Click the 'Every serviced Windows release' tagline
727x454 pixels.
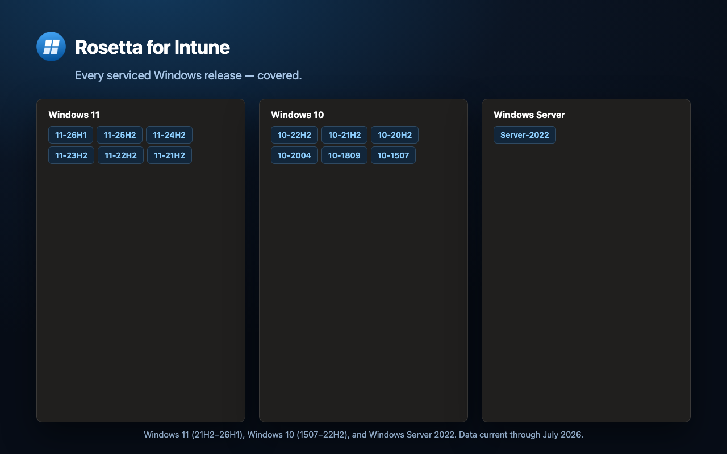pyautogui.click(x=188, y=75)
